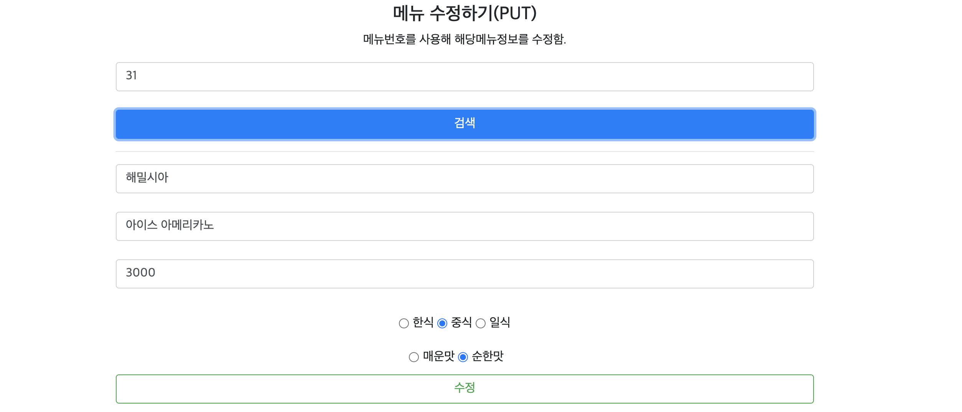Choose the 매운맛 flavor option
Screen dimensions: 962x412
pos(413,357)
